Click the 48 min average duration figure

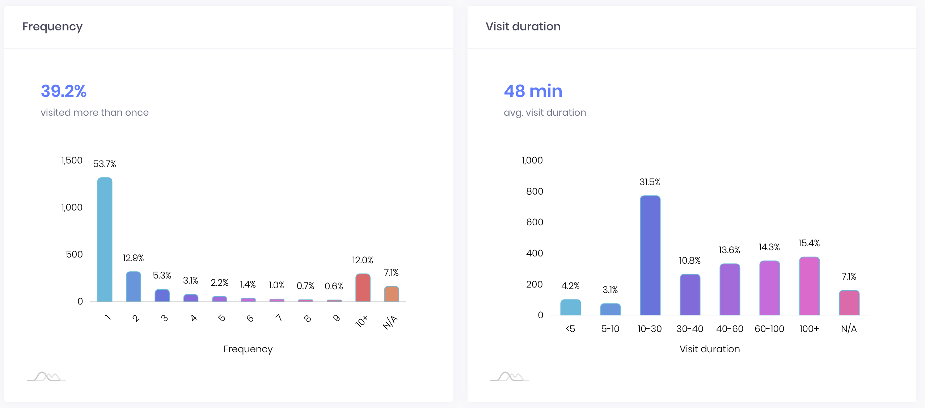533,91
